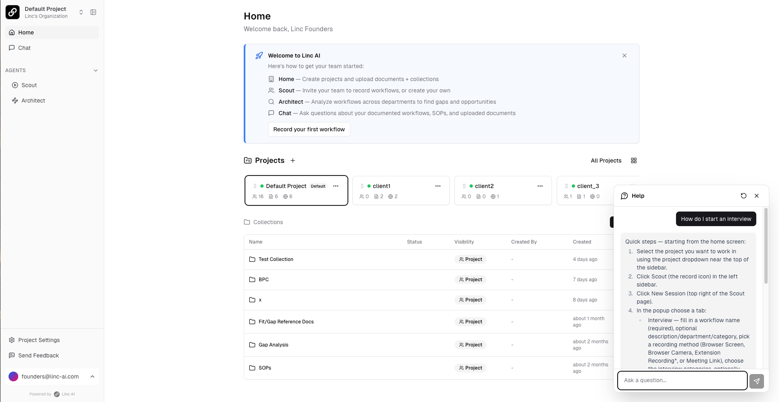Screen dimensions: 779x402
Task: Click Record your first workflow
Action: click(309, 129)
